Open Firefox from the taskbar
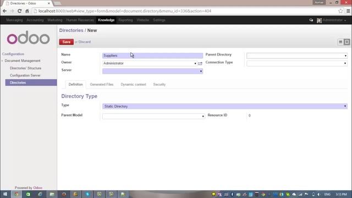The height and width of the screenshot is (198, 352). [x=64, y=194]
